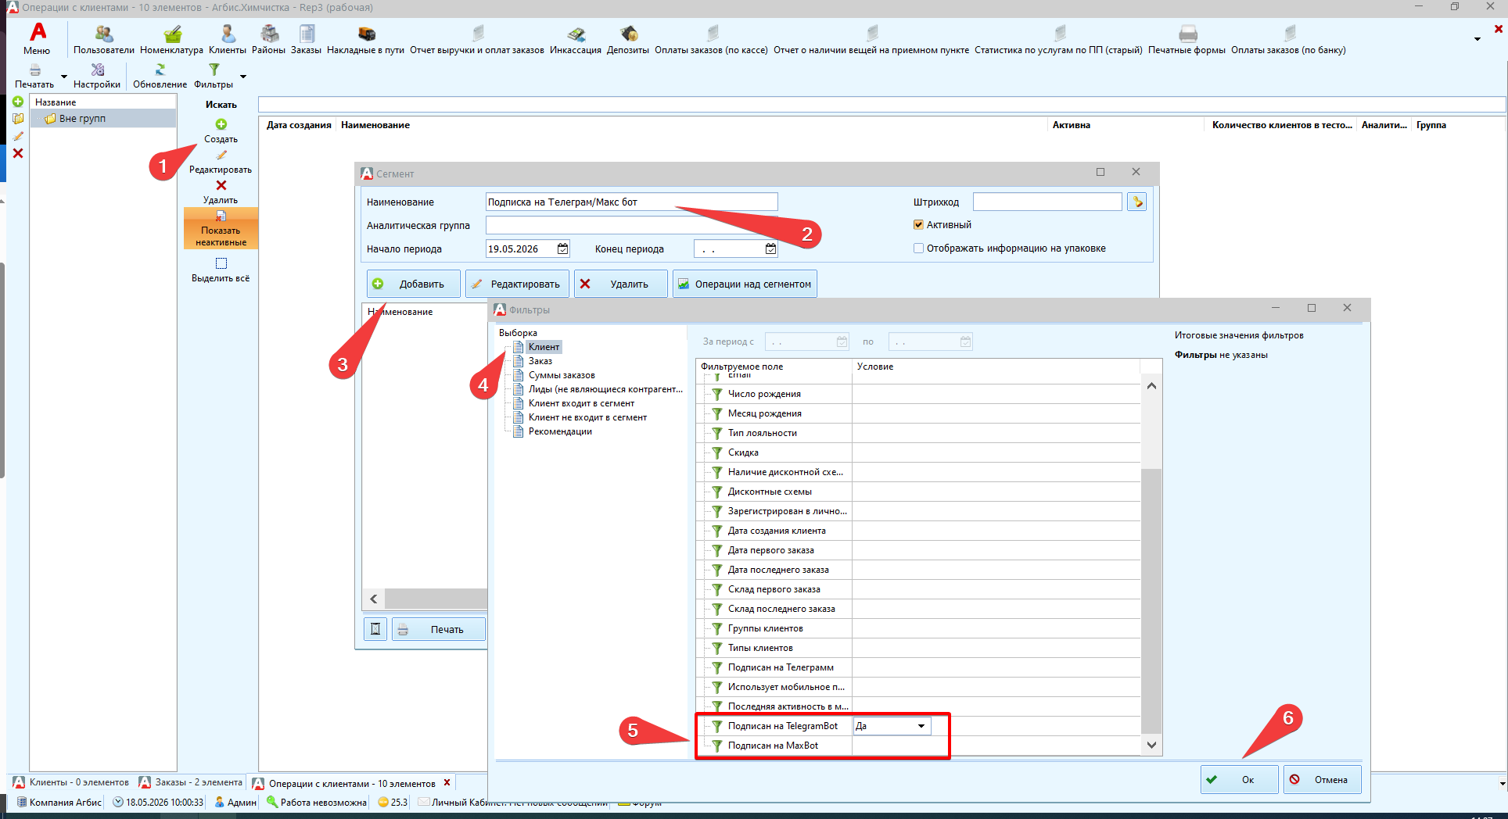Enable Отображать информацию на упаковке checkbox
Screen dimensions: 1508x819
(x=919, y=249)
